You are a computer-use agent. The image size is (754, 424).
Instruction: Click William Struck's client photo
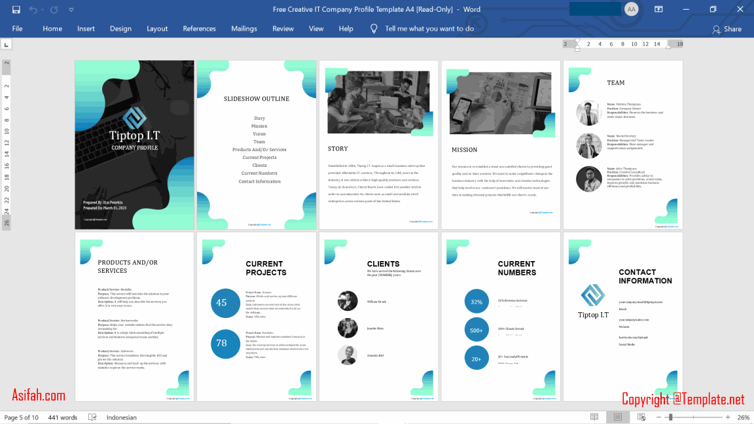(x=348, y=302)
